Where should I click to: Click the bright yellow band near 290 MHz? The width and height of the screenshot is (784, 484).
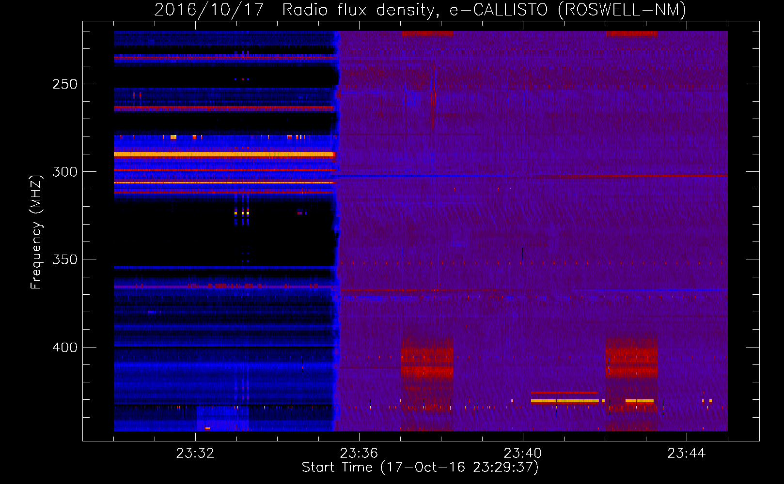(x=224, y=154)
